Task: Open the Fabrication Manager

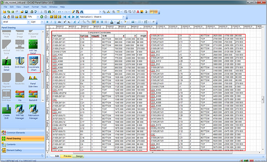Action: pos(34,112)
